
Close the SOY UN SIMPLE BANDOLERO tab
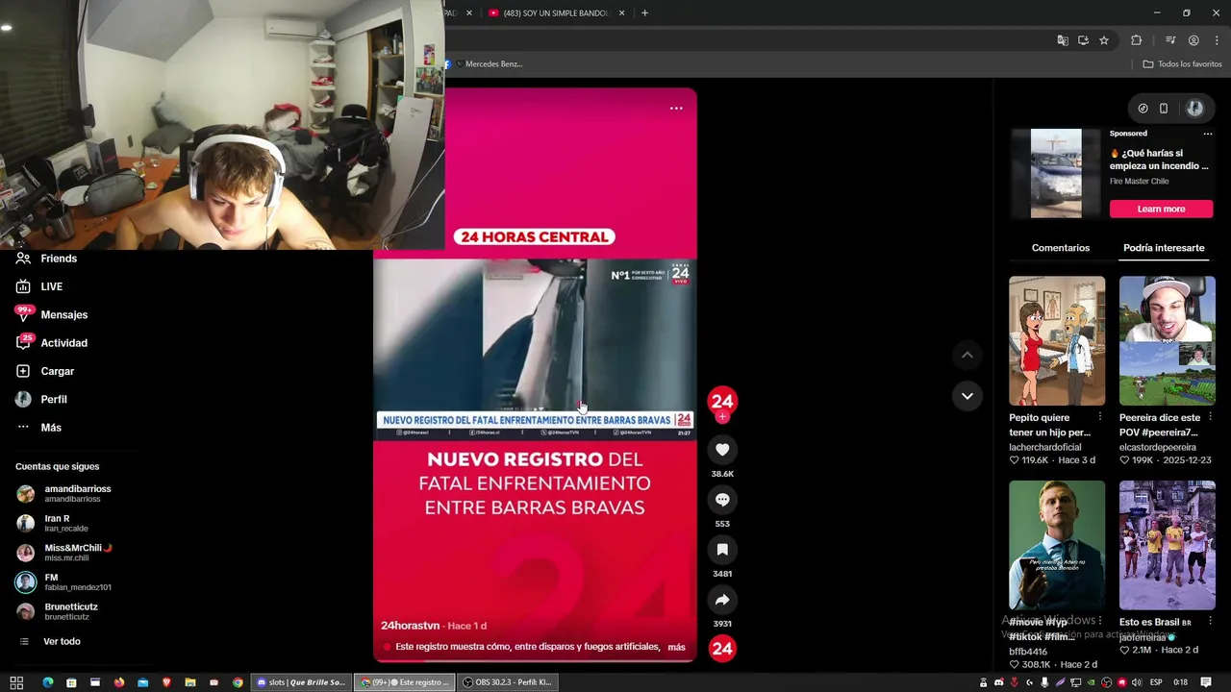pyautogui.click(x=621, y=12)
